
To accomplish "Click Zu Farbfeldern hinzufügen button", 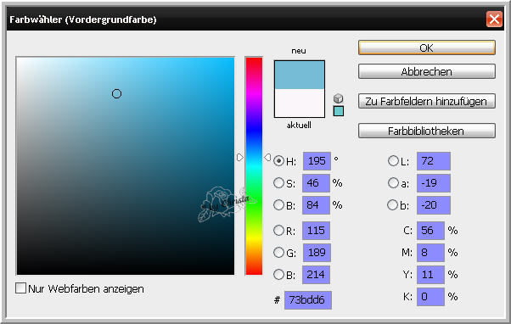I will click(x=427, y=101).
